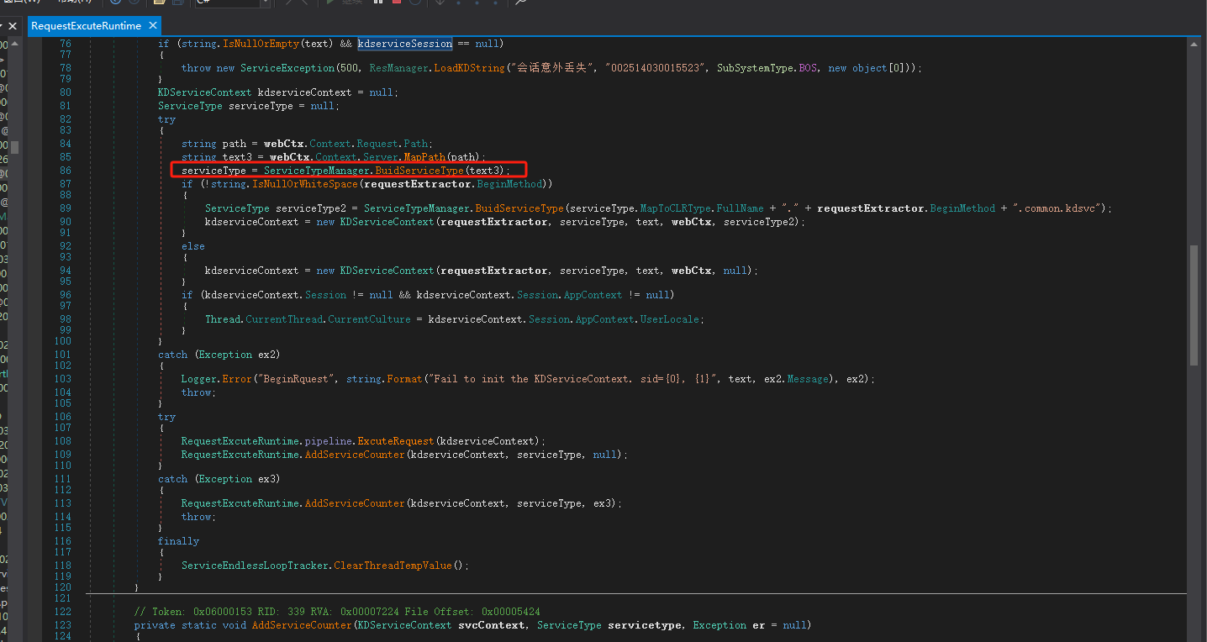Click the else keyword on line 92
Viewport: 1207px width, 642px height.
coord(193,246)
